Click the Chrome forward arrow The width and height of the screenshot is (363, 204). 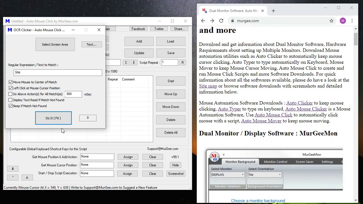coord(212,21)
